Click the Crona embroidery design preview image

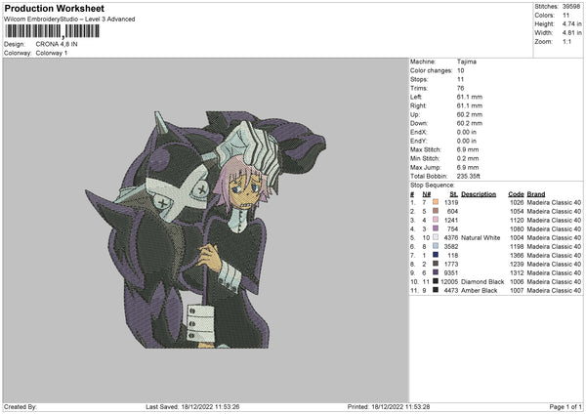click(x=205, y=229)
